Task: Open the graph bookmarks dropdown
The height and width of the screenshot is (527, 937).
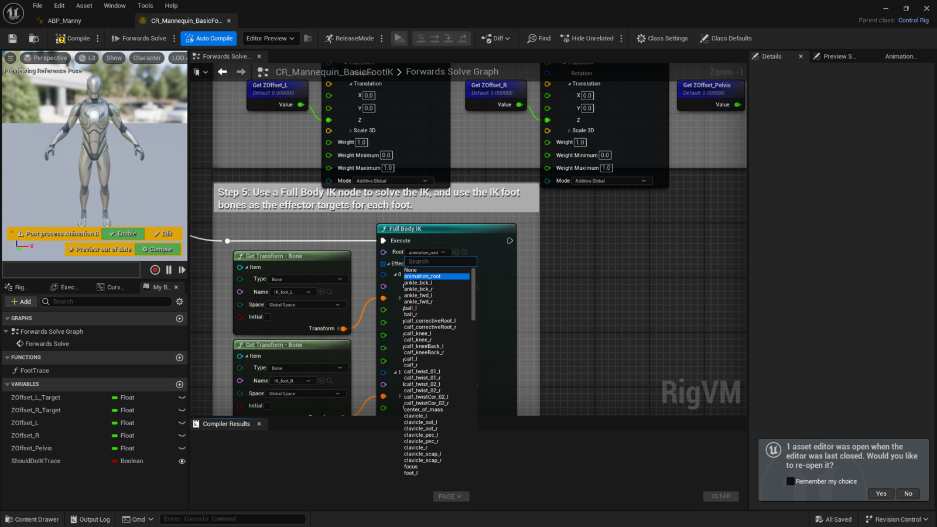Action: point(200,72)
